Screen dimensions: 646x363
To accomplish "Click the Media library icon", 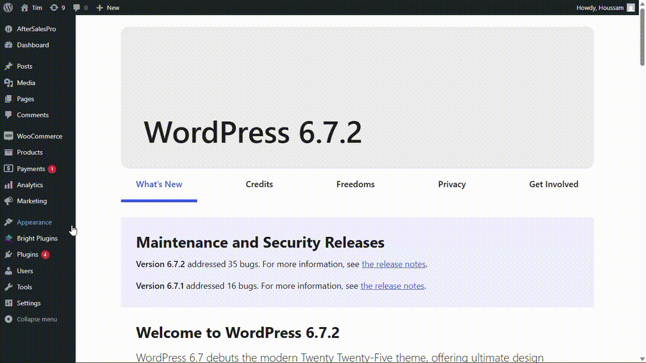I will (x=8, y=83).
